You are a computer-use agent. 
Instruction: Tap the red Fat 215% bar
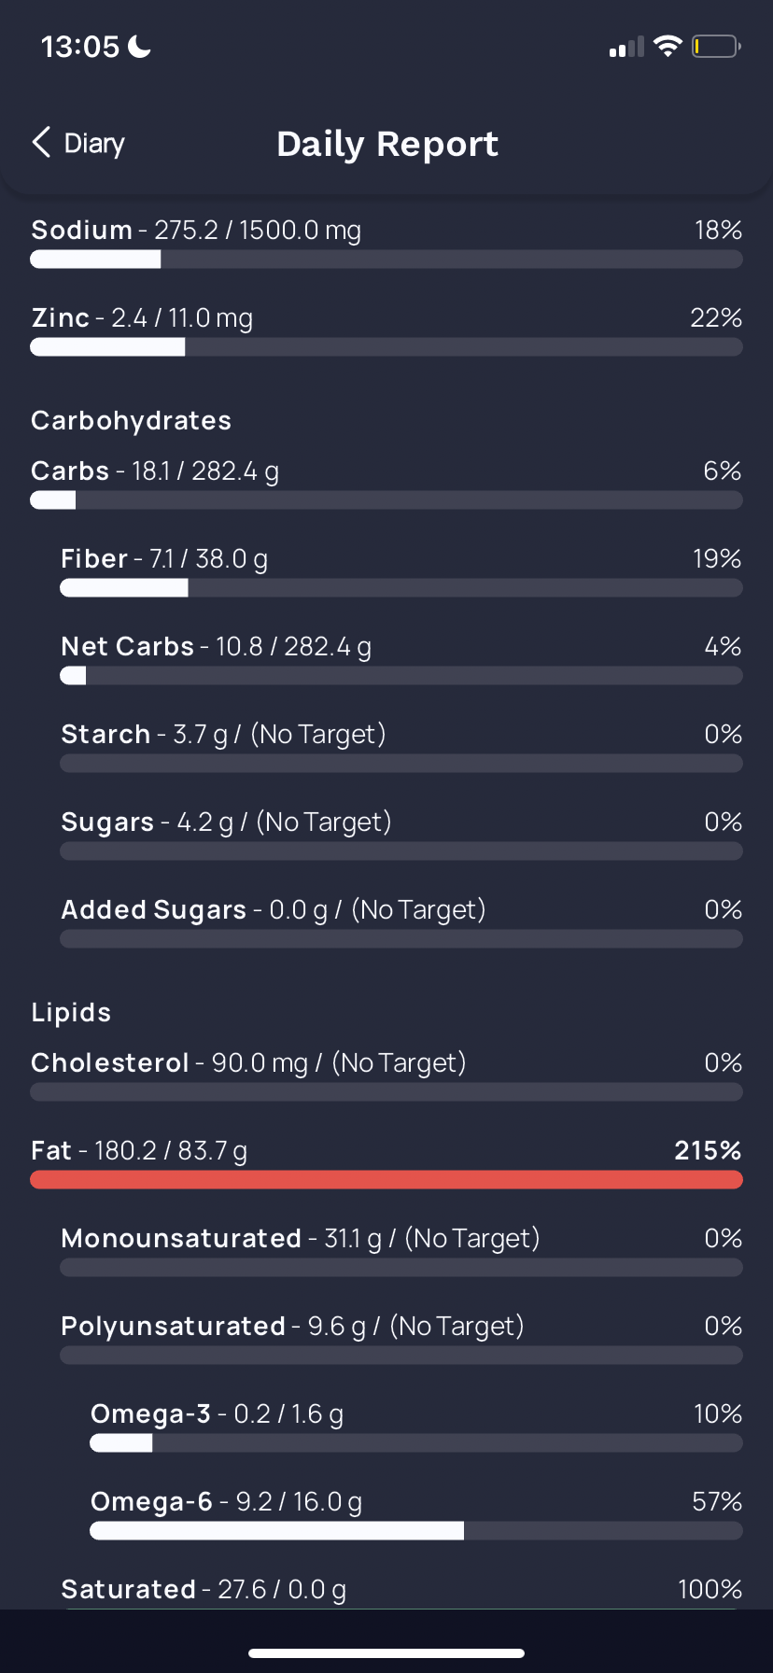386,1179
